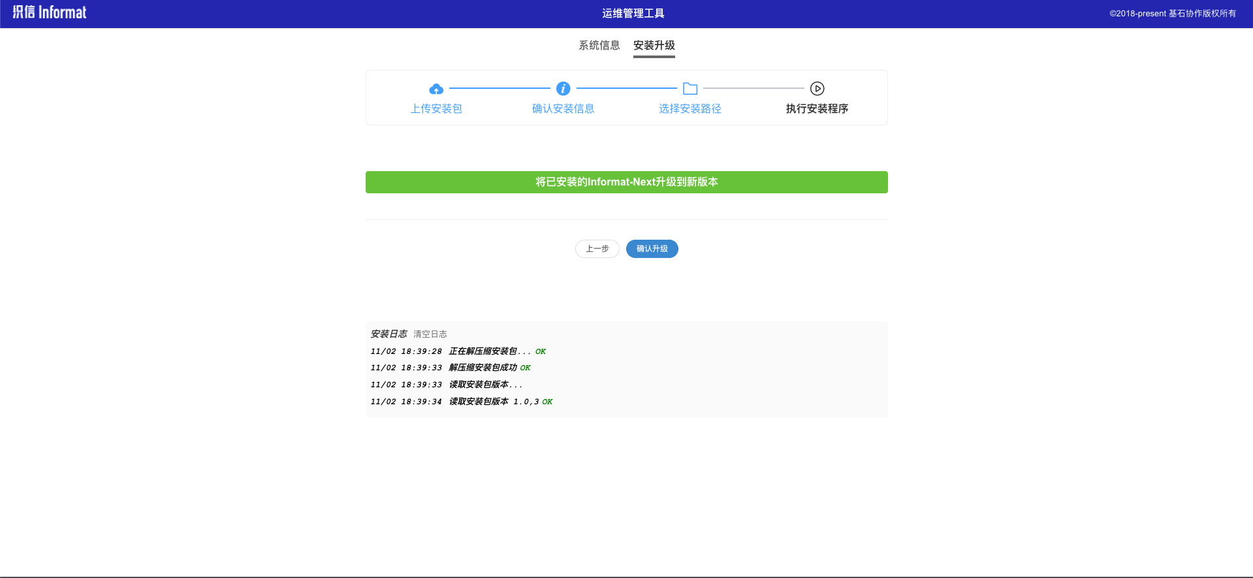Click the 安装日志 heading
This screenshot has width=1253, height=578.
[389, 334]
